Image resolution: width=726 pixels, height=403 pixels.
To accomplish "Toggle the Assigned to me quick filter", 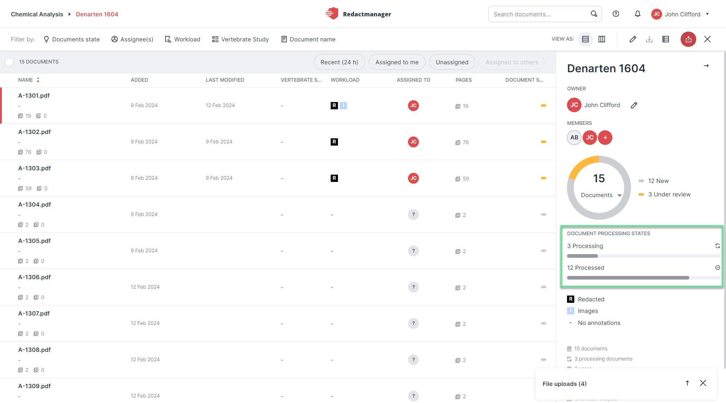I will click(397, 62).
